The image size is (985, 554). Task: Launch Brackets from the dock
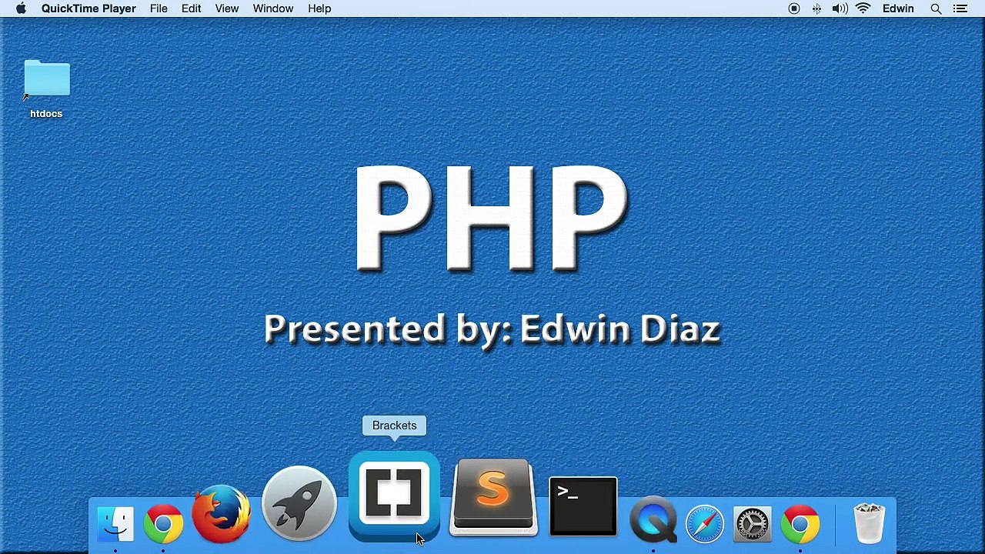coord(394,496)
